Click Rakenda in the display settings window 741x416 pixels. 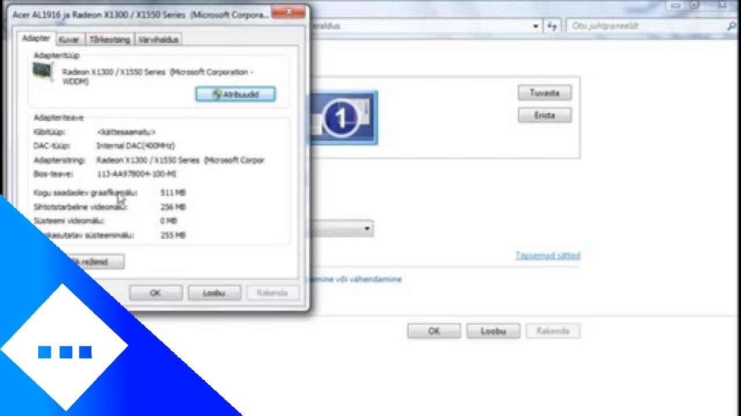(553, 331)
